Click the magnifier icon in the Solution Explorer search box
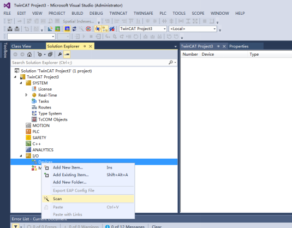The image size is (292, 228). tap(171, 63)
